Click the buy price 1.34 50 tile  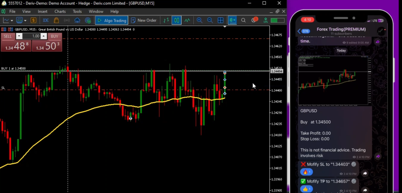pos(47,46)
